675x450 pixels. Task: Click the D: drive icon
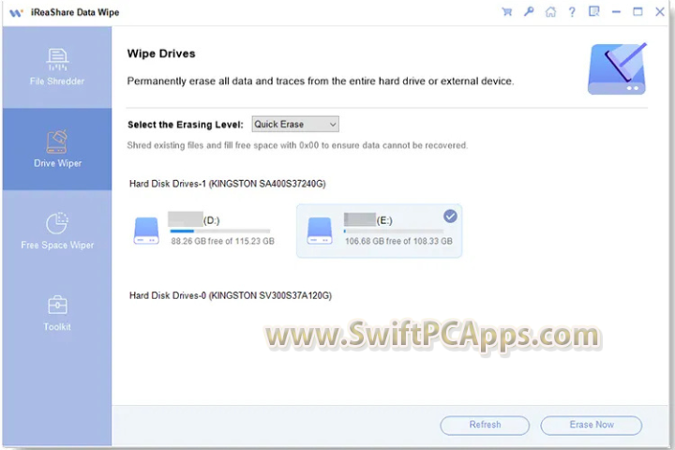[146, 231]
